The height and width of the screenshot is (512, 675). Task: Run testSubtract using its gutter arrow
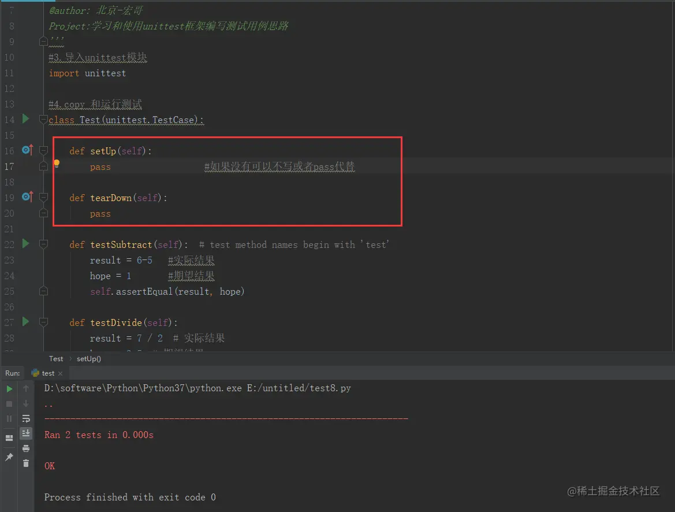pos(25,243)
